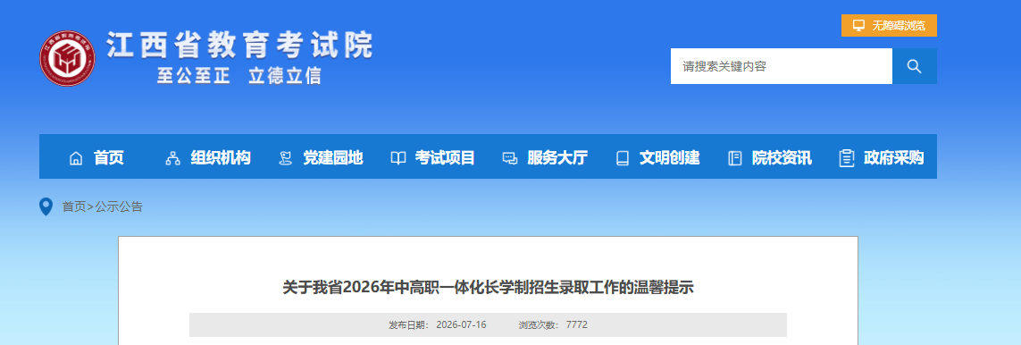Click the house icon beside 首页

point(76,158)
